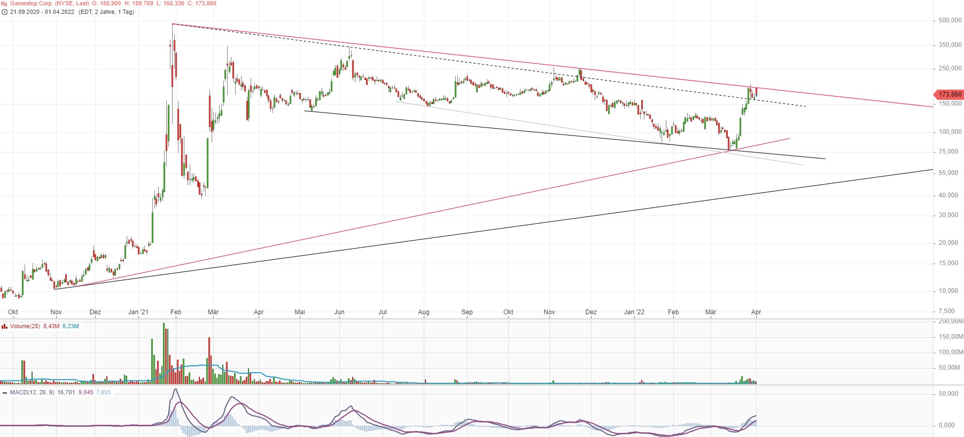Image resolution: width=964 pixels, height=437 pixels.
Task: Open the date range 21.09.2020 - 01.04.2022
Action: point(42,12)
